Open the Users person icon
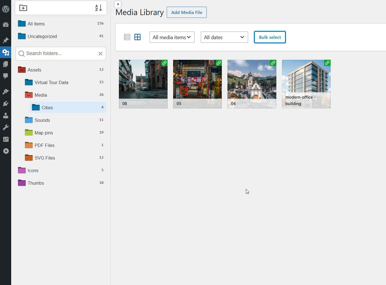This screenshot has width=386, height=285. [6, 115]
